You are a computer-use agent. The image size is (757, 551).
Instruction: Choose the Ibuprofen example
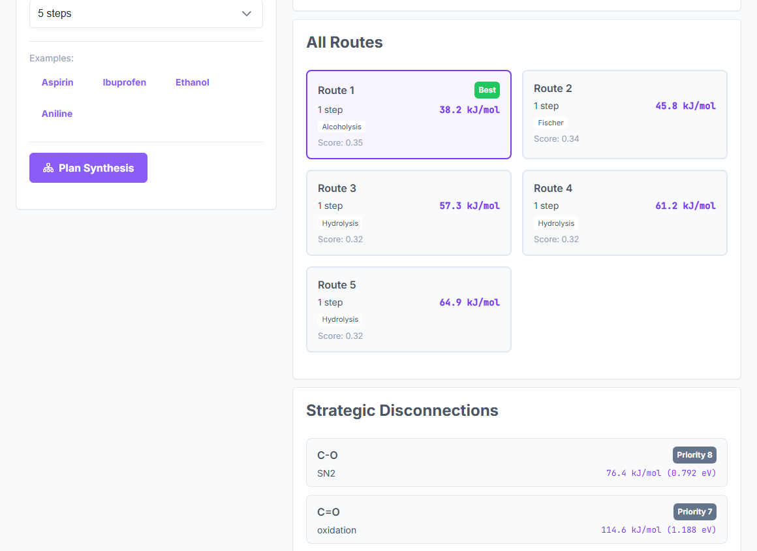125,82
